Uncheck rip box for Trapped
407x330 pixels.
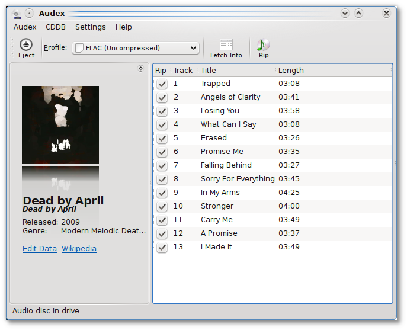[162, 84]
